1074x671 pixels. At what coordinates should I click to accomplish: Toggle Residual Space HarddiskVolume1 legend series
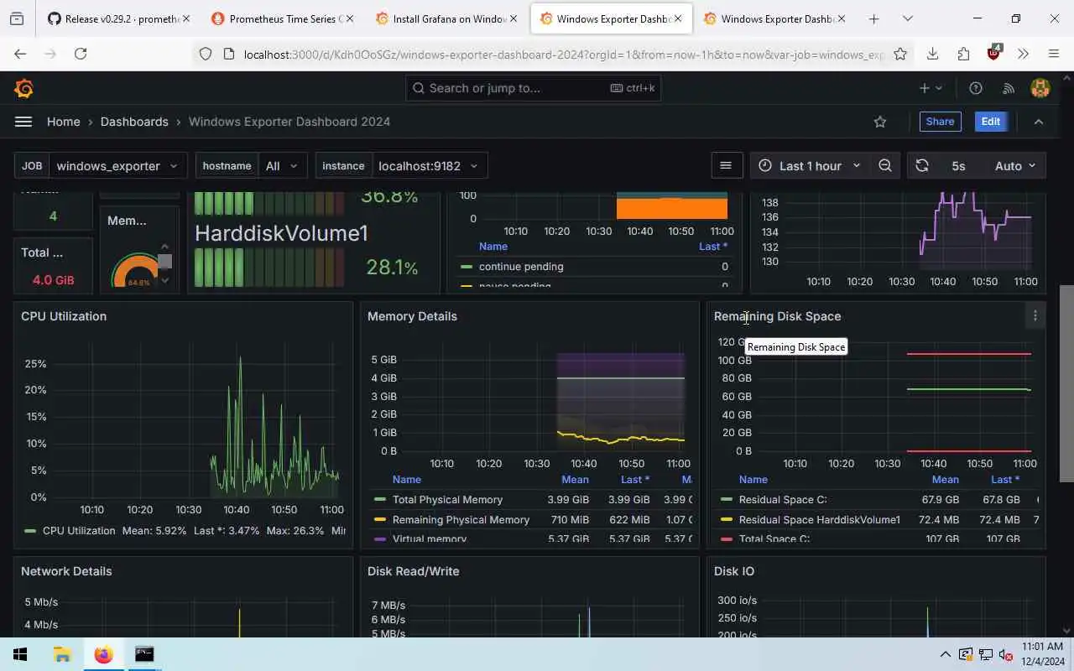pos(819,520)
